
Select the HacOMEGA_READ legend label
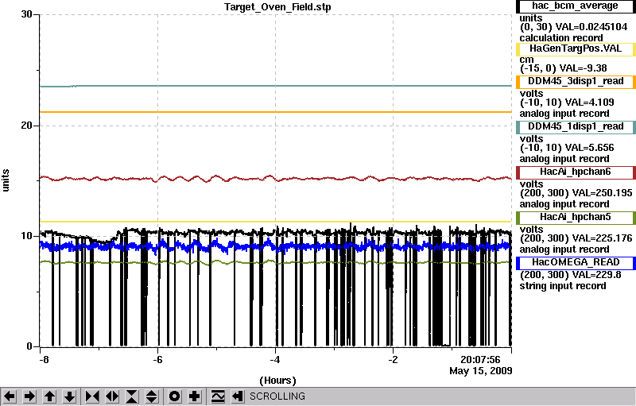point(576,263)
